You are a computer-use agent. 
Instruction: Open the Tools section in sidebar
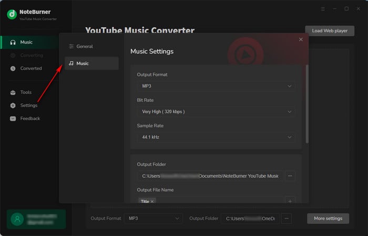pyautogui.click(x=26, y=92)
